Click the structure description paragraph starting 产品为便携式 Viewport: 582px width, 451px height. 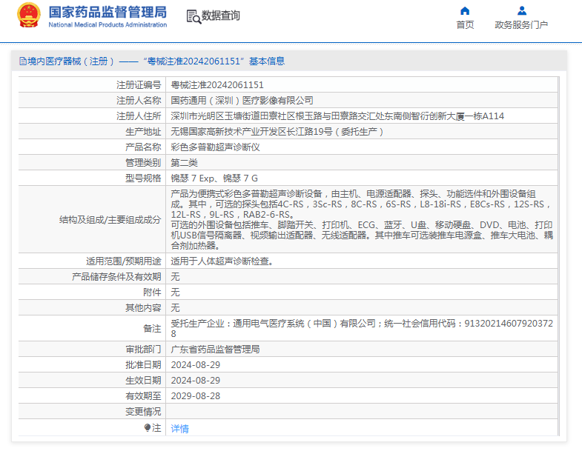362,219
